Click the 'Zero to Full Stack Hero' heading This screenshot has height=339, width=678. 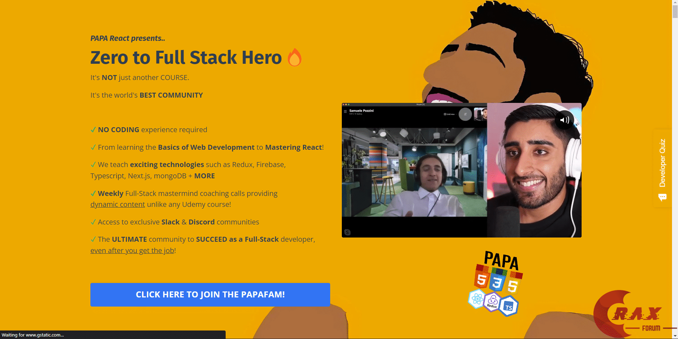coord(186,57)
